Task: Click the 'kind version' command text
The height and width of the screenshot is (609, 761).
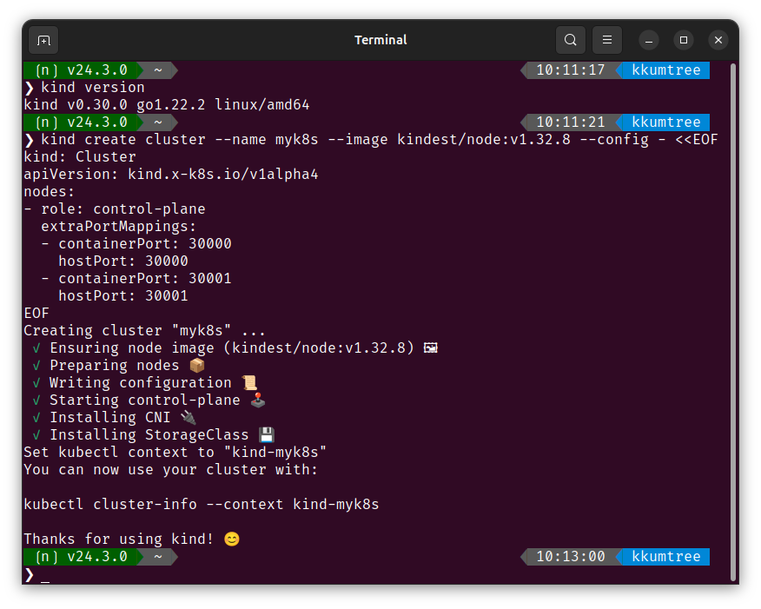Action: (x=93, y=88)
